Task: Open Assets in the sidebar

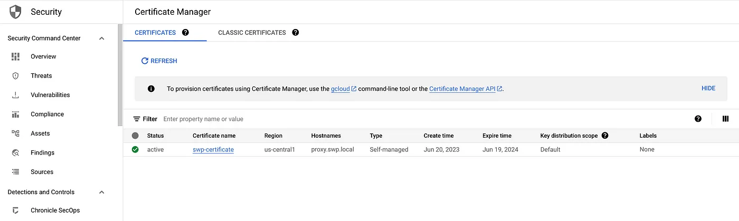Action: [40, 133]
